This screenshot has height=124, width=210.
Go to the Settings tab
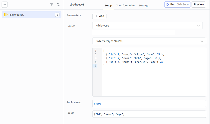pos(144,5)
